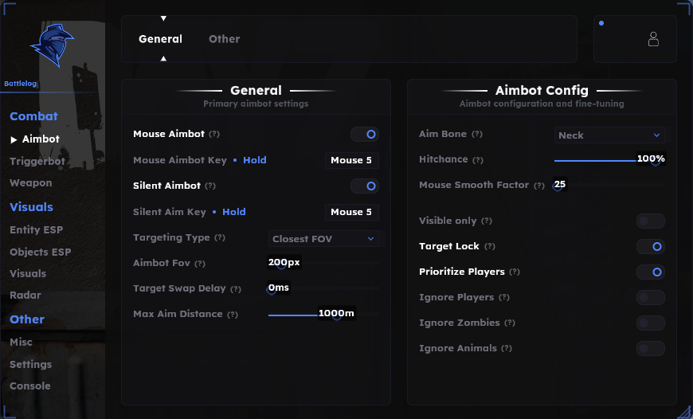Click the help icon beside Targeting Type
Viewport: 693px width, 419px height.
coord(220,238)
